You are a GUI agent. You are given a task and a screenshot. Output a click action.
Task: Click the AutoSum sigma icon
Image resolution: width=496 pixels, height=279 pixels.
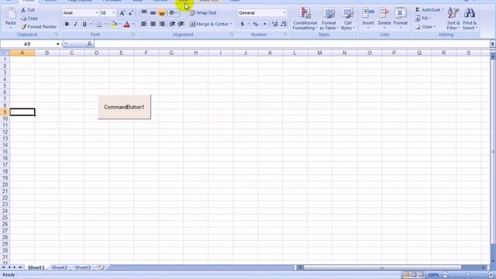(x=418, y=10)
